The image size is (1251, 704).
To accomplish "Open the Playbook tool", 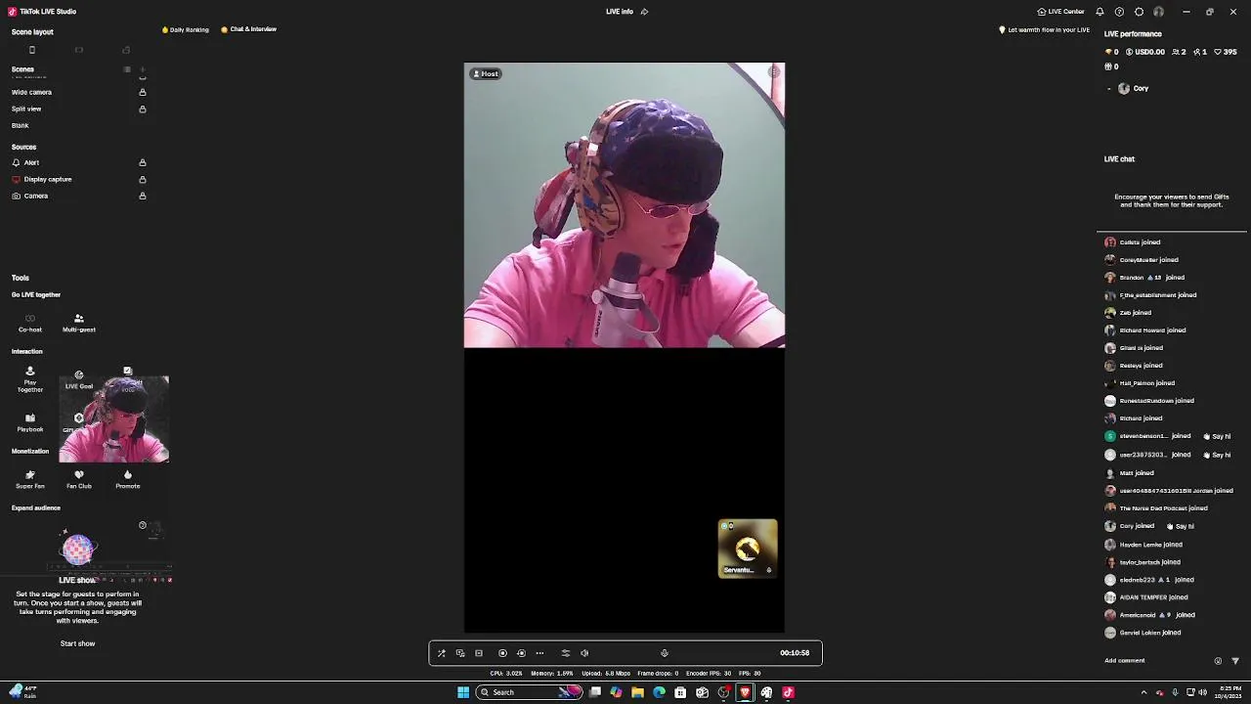I will (30, 422).
